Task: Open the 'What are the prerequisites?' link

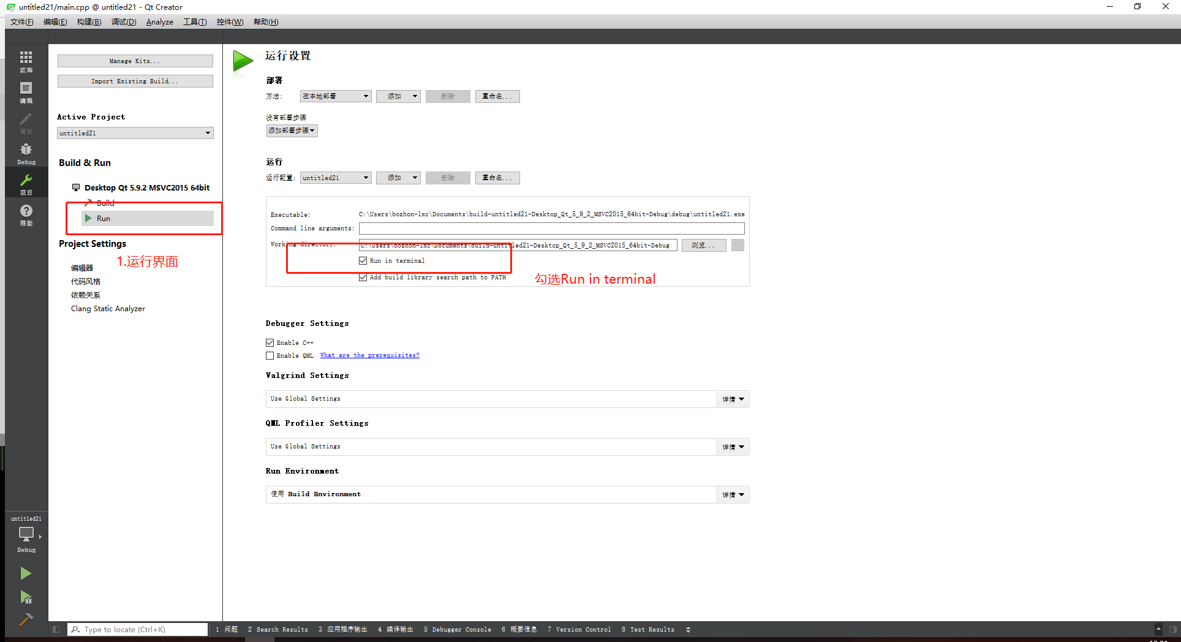Action: 369,355
